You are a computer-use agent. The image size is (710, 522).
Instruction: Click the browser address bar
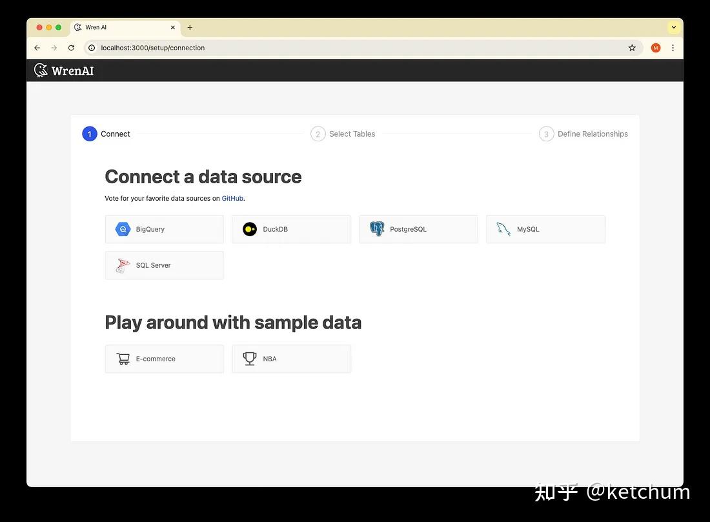[194, 47]
